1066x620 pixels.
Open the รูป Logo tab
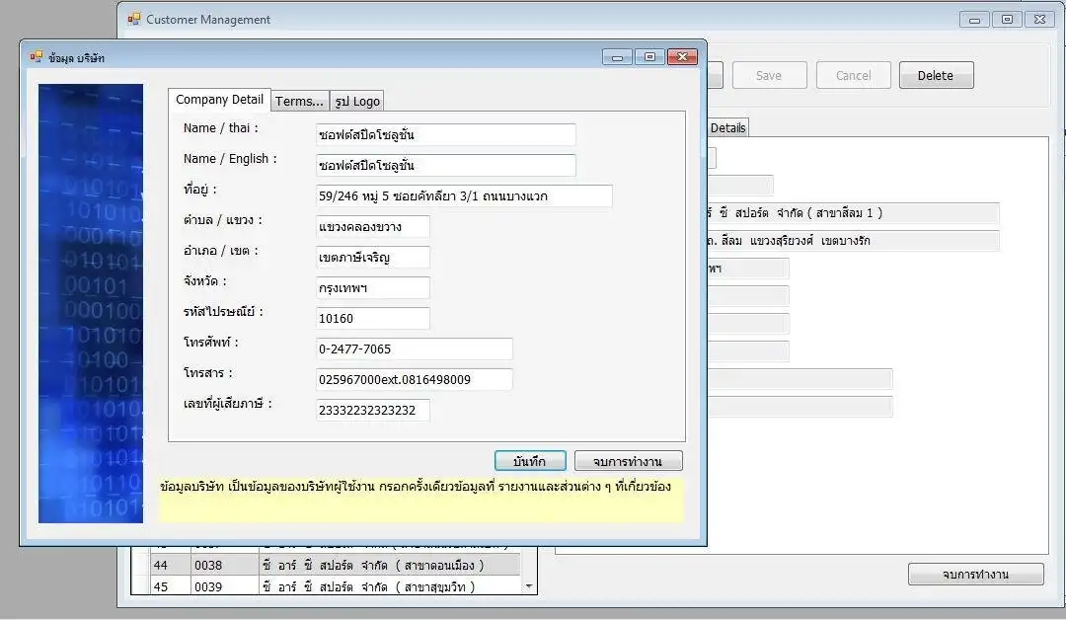tap(357, 102)
